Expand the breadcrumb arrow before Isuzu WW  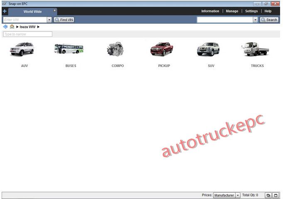17,27
